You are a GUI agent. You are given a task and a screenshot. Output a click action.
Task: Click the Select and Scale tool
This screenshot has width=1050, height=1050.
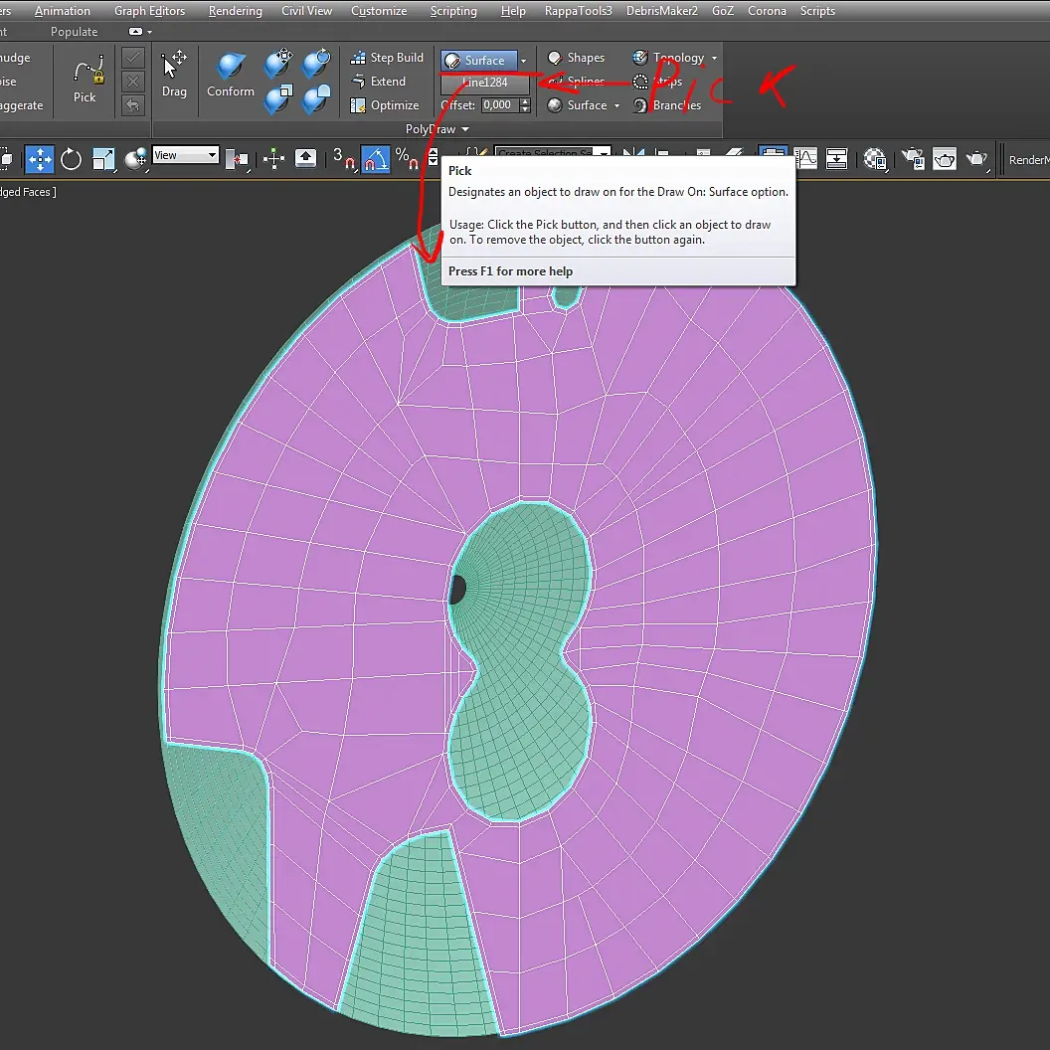[x=103, y=159]
